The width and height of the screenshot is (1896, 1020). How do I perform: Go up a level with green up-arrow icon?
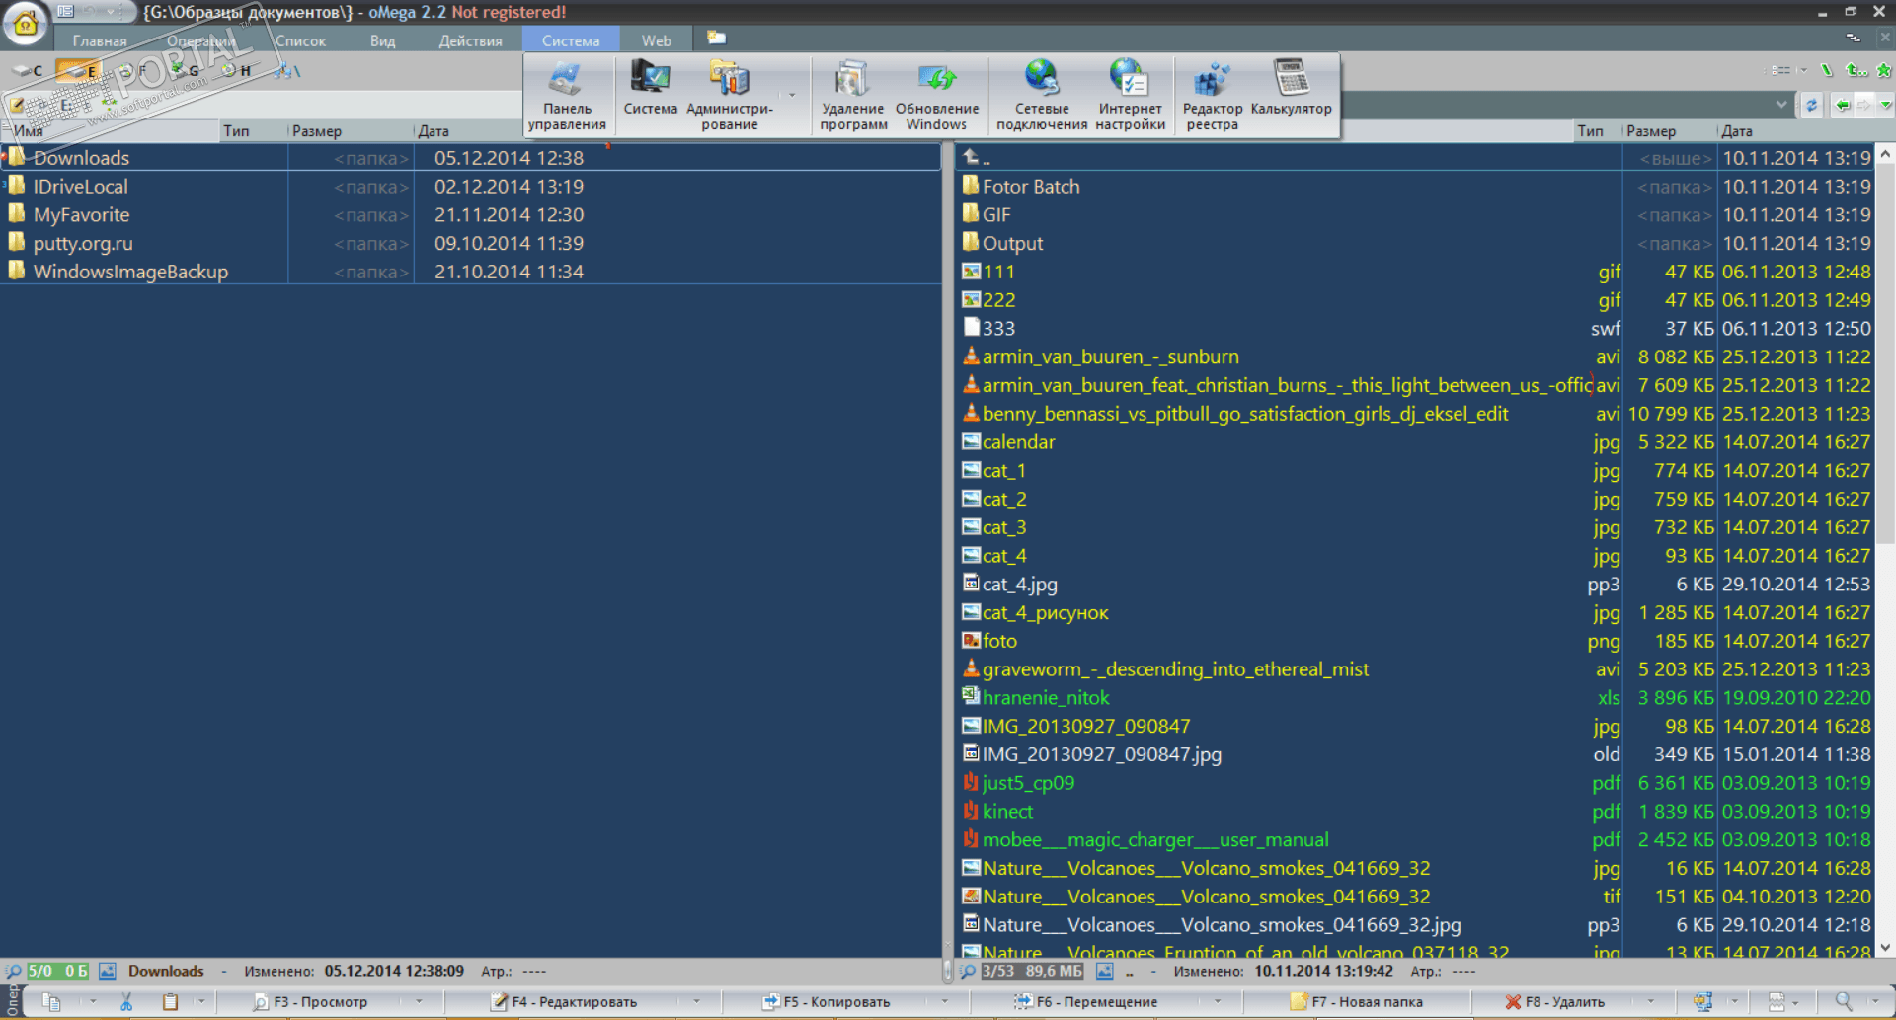pos(1855,70)
